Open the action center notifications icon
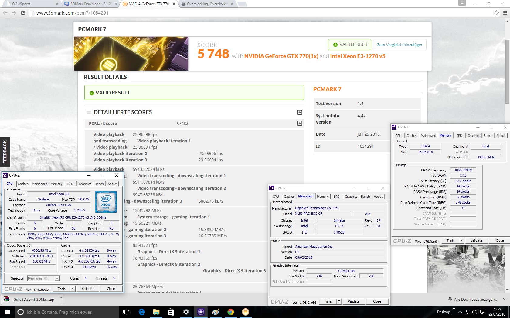 482,312
